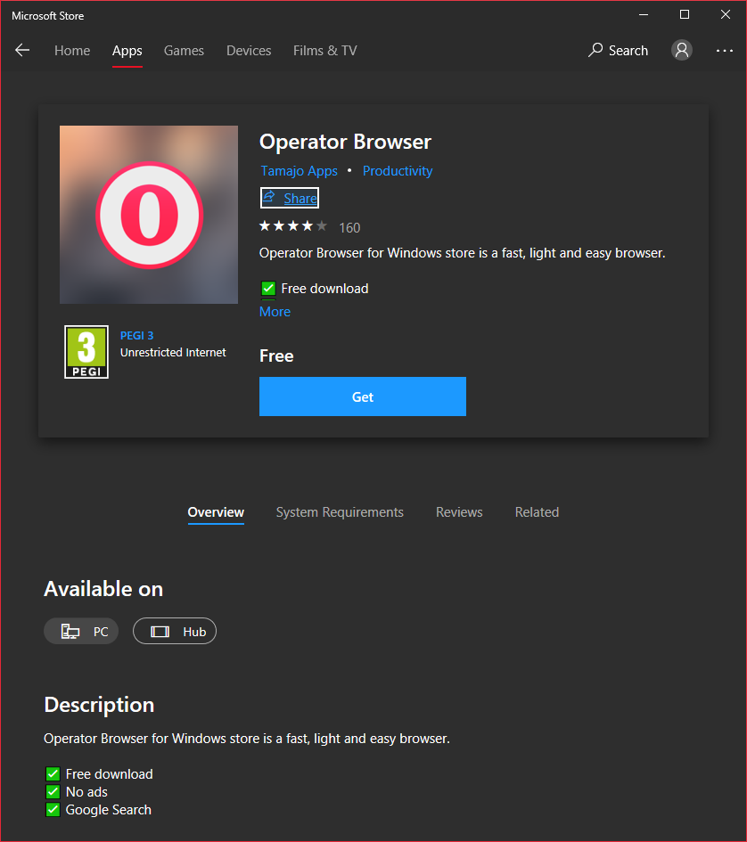Open the Films & TV tab
Screen dimensions: 747x842
(x=325, y=51)
